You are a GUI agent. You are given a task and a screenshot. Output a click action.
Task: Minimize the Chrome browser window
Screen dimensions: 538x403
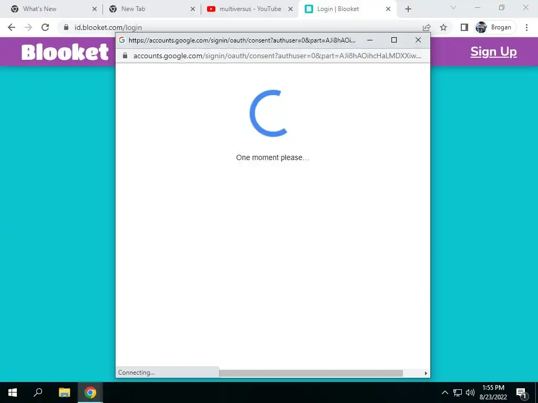tap(477, 7)
